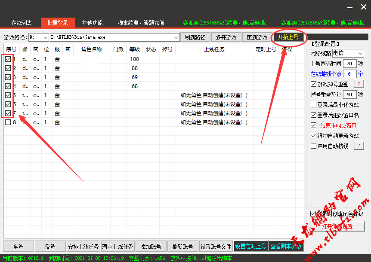The height and width of the screenshot is (262, 371).
Task: Open 脚本续费、答题充值 tab
Action: [141, 23]
